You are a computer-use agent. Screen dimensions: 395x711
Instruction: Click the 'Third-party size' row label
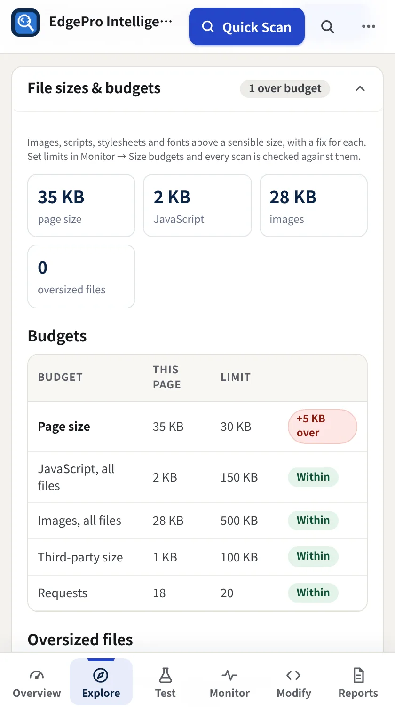pyautogui.click(x=80, y=557)
